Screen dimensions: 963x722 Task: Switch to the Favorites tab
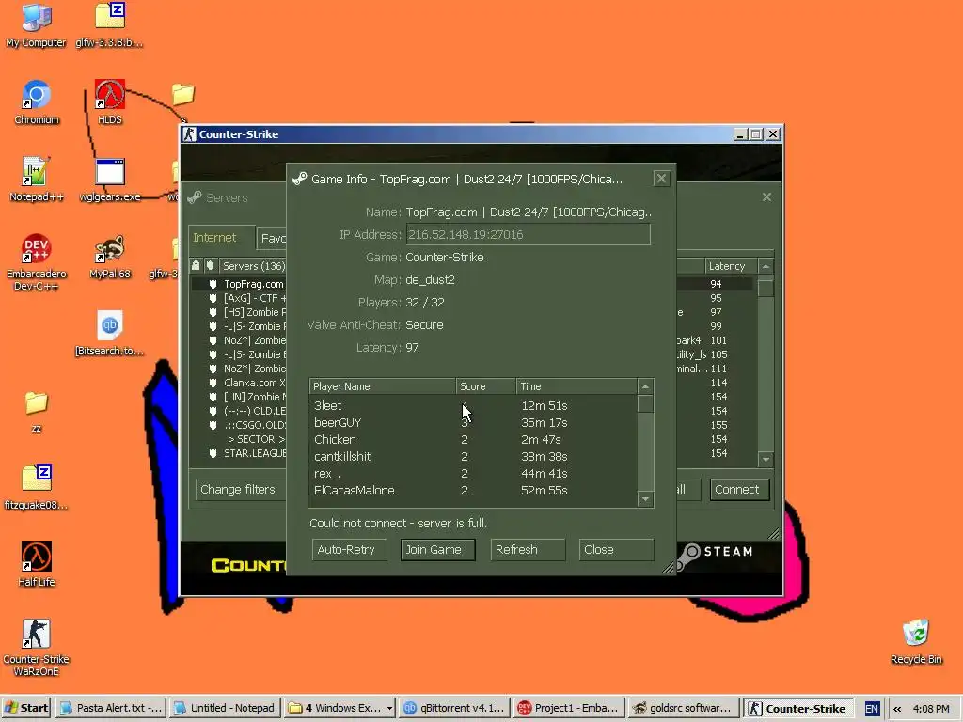click(x=272, y=238)
